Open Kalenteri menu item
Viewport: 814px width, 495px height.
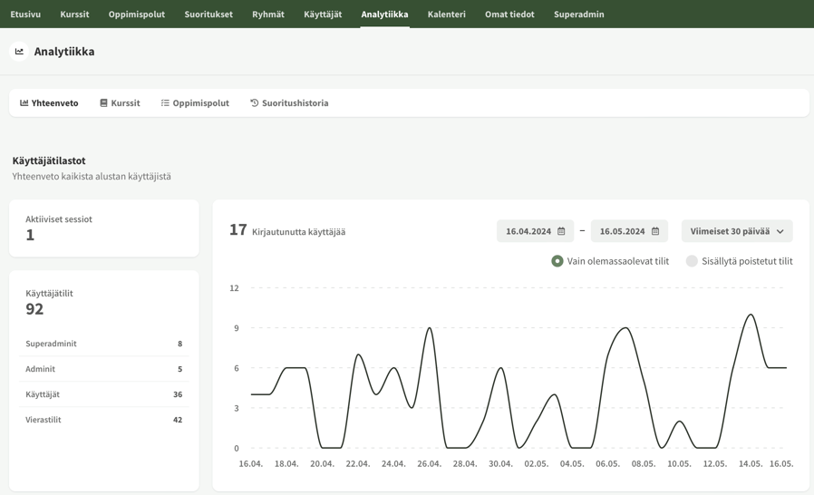(447, 14)
